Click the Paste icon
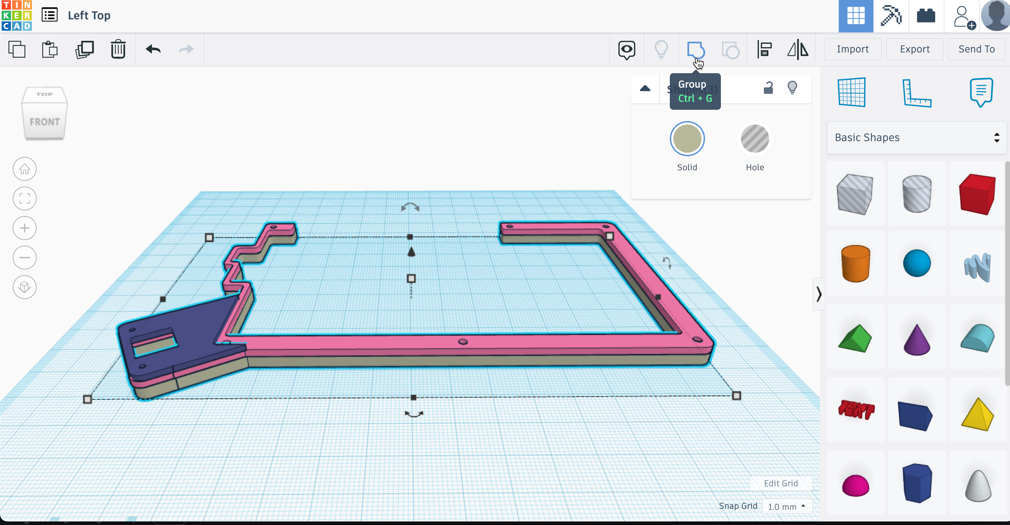 (50, 50)
